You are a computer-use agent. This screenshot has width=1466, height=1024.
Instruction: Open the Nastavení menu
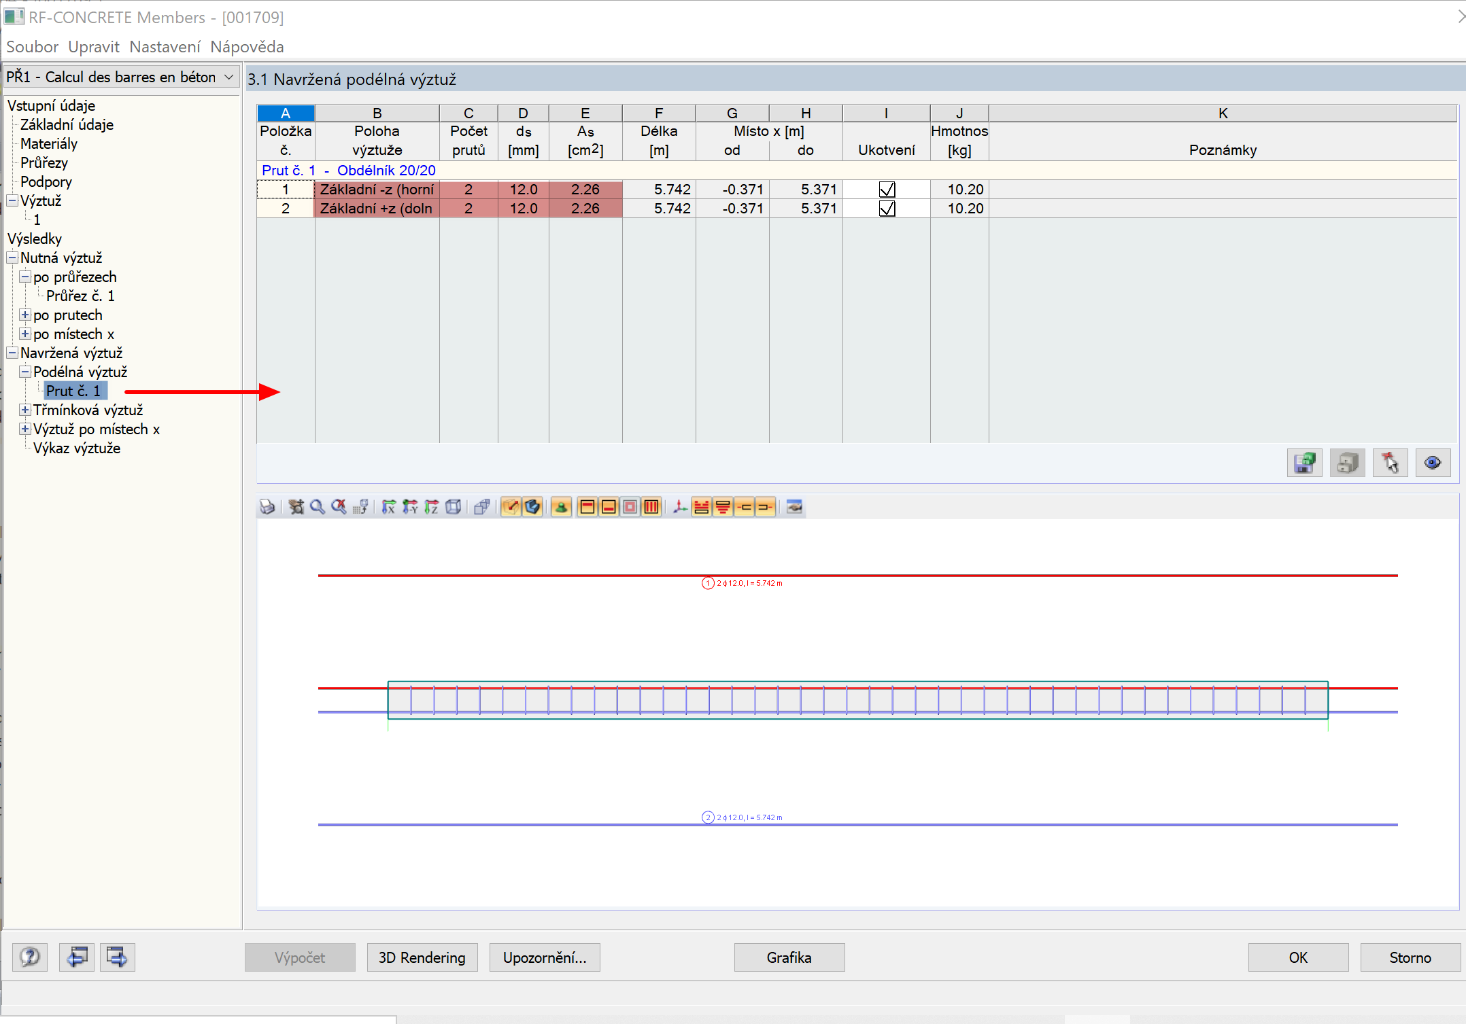[x=165, y=47]
